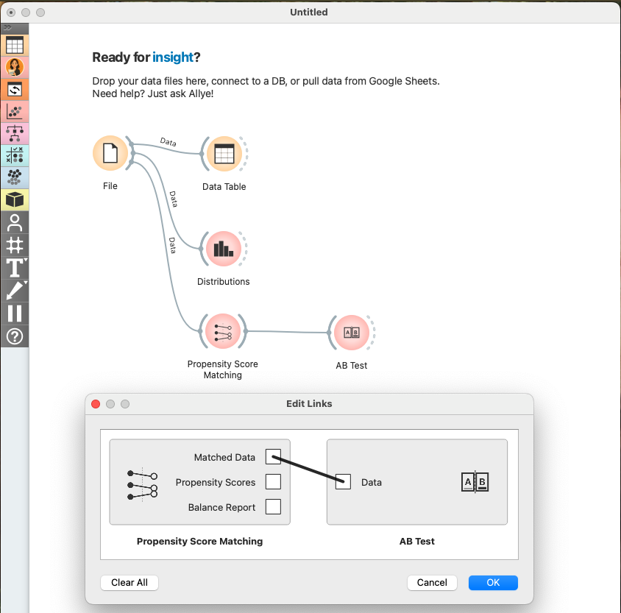Viewport: 621px width, 613px height.
Task: Open the hierarchy tree model category
Action: point(15,134)
